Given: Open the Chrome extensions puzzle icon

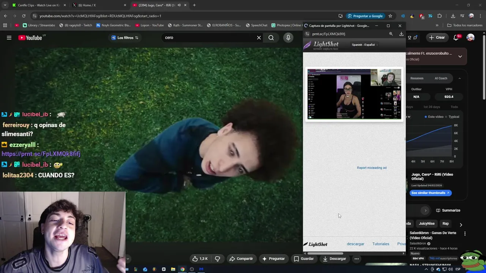Looking at the screenshot, I should [439, 16].
